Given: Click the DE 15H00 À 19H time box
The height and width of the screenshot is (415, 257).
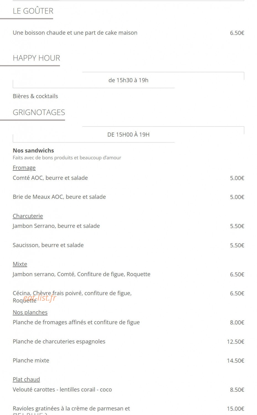Looking at the screenshot, I should (128, 135).
